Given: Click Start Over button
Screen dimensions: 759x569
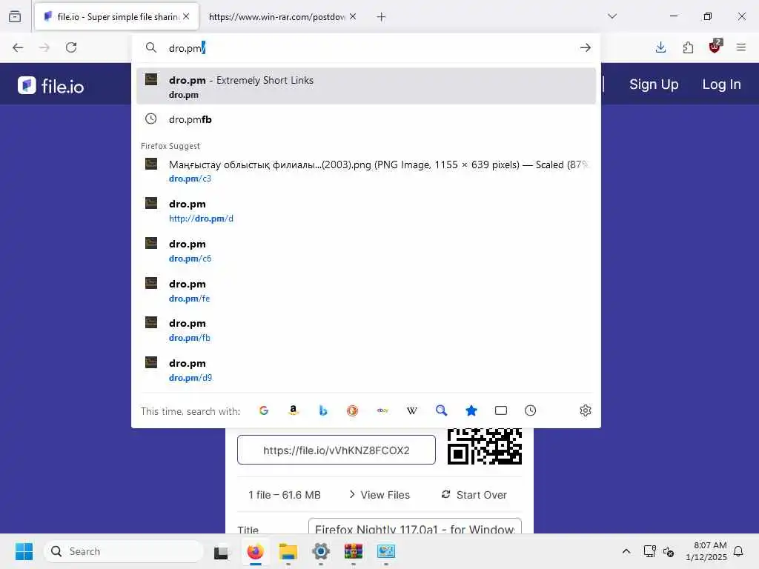Looking at the screenshot, I should pyautogui.click(x=474, y=495).
